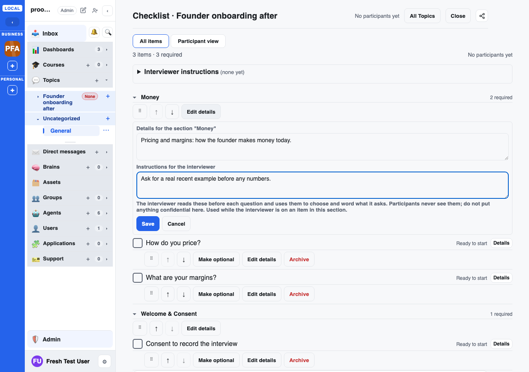Viewport: 529px width, 372px height.
Task: Move the Money section down
Action: pyautogui.click(x=172, y=112)
